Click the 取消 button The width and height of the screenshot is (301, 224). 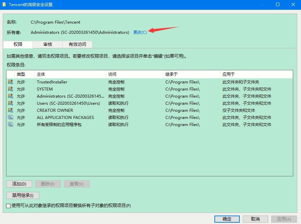pyautogui.click(x=255, y=219)
